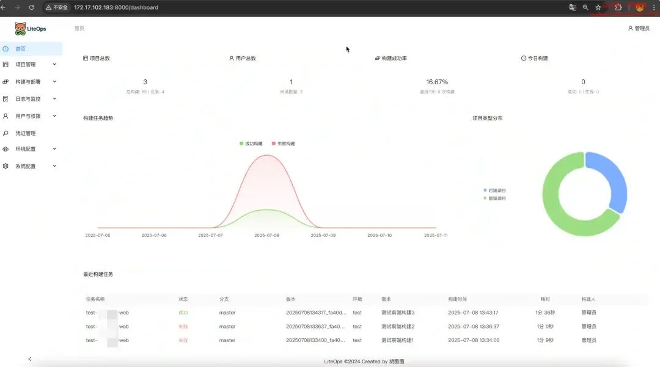Click the 项目管理 sidebar icon
Screen dimensions: 660x367
[x=5, y=64]
